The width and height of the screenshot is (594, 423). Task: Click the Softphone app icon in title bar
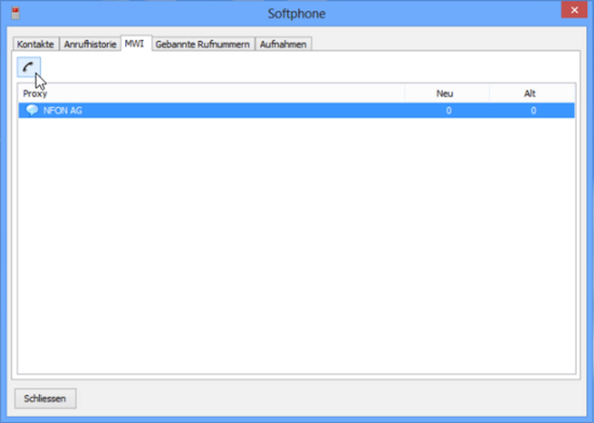(15, 13)
